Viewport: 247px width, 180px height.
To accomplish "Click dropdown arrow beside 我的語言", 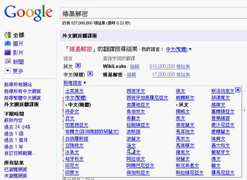I will (190, 49).
